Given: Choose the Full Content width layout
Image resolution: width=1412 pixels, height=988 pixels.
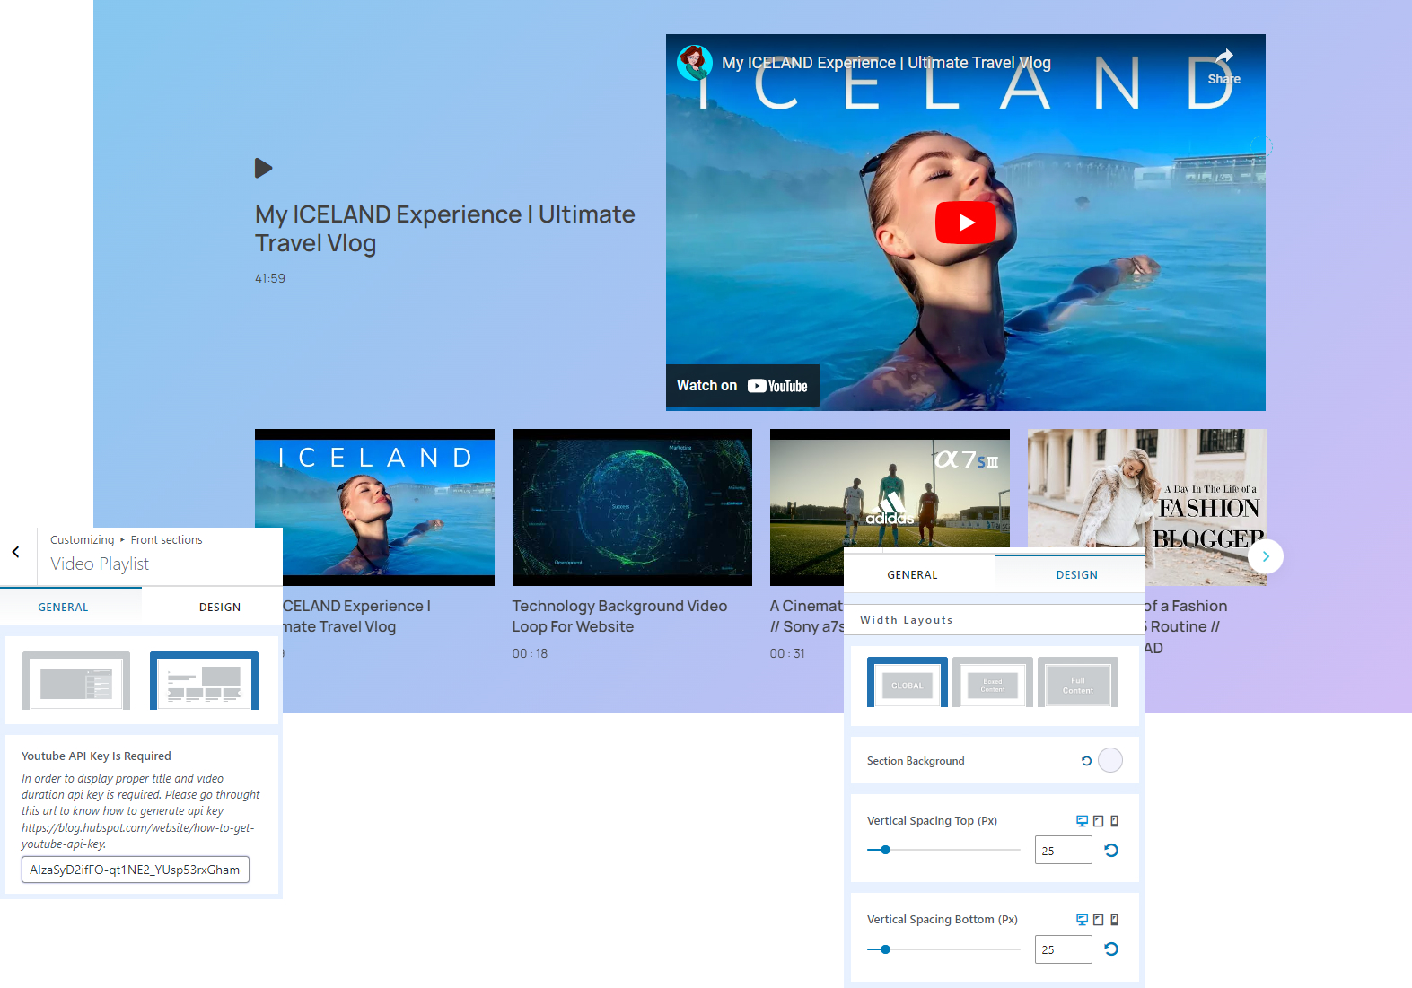Looking at the screenshot, I should coord(1077,684).
